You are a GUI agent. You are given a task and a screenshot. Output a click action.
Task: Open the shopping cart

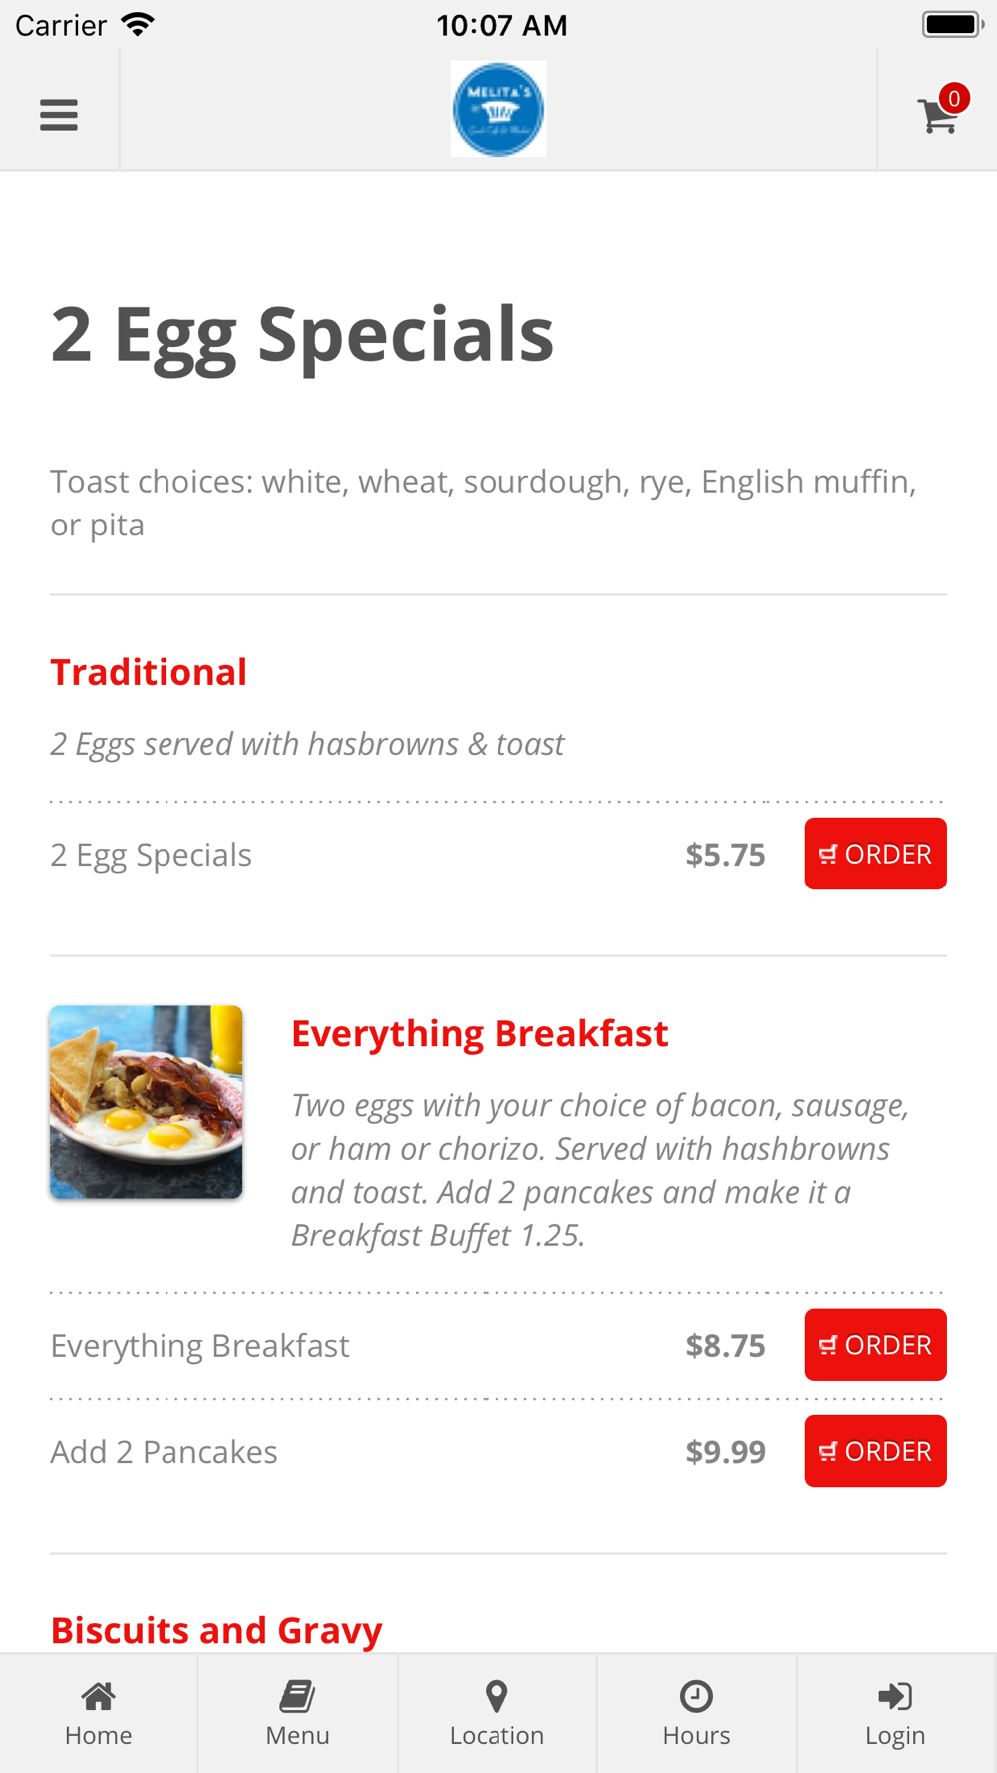(938, 114)
